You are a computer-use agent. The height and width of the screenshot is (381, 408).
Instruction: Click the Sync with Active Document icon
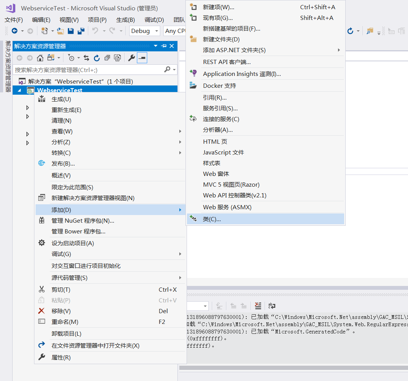click(x=86, y=58)
